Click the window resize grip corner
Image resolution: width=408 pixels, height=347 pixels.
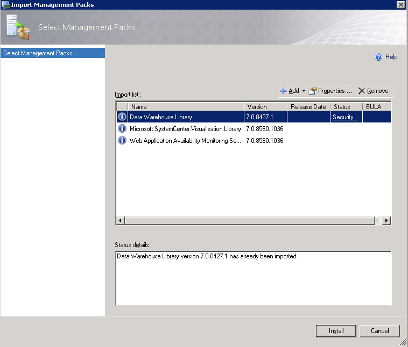coord(403,342)
